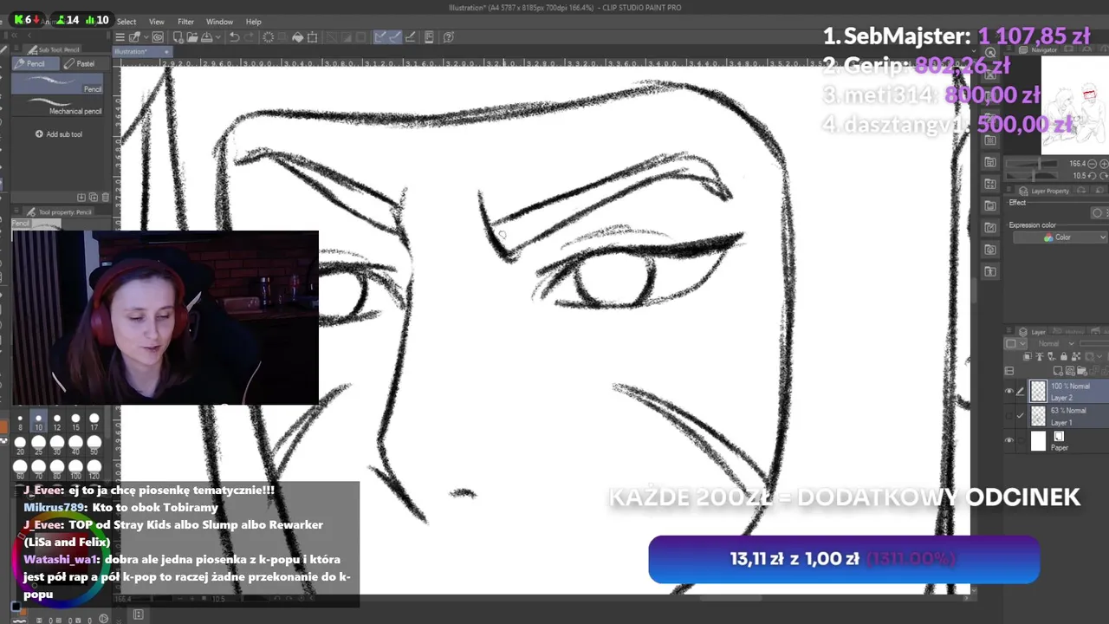Select the Paper layer row

click(1059, 440)
